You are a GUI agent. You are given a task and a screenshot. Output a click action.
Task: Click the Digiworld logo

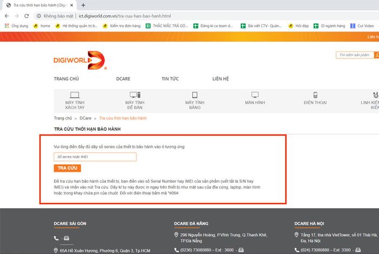pyautogui.click(x=80, y=61)
